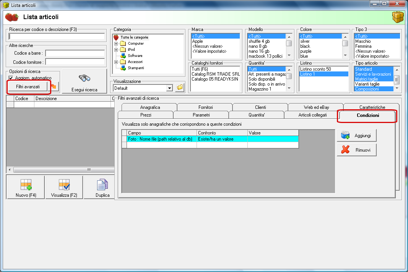
Task: Click the Nuovo (F4) button label
Action: [26, 195]
